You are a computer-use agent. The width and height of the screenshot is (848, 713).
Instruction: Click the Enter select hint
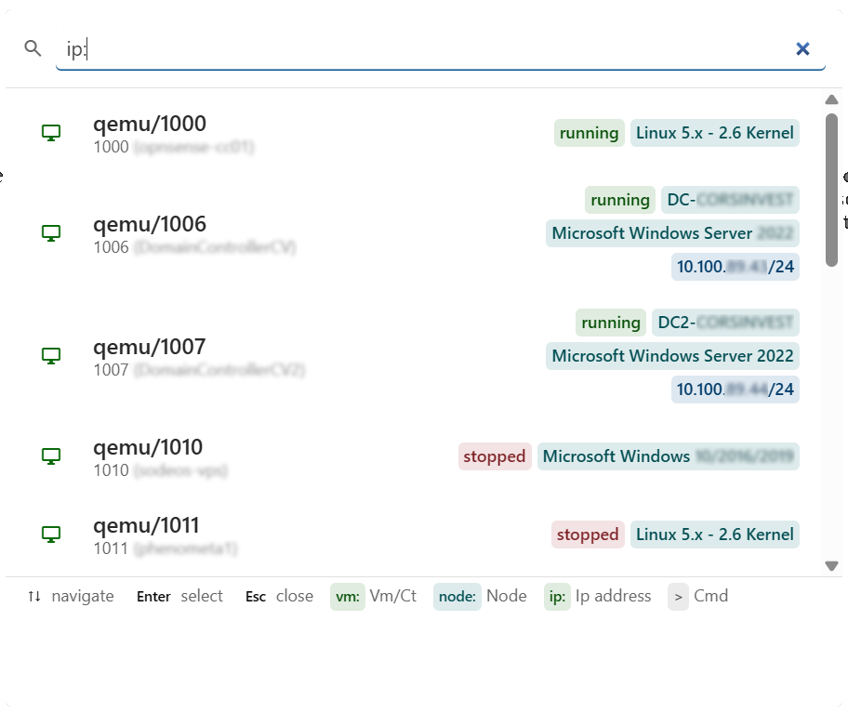[179, 597]
